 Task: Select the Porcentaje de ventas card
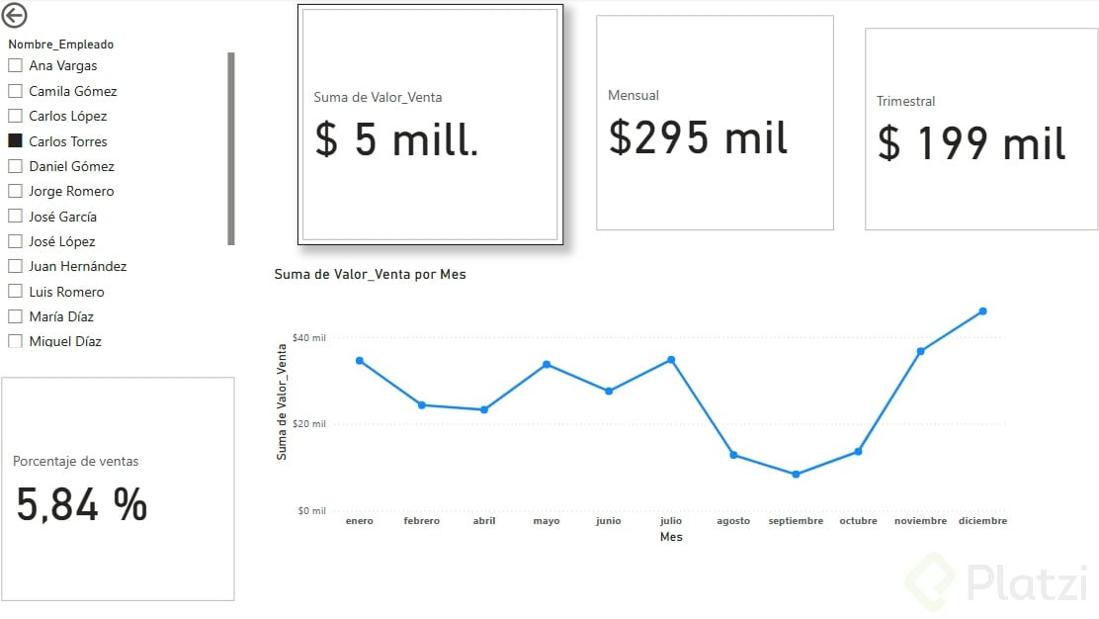[x=118, y=488]
